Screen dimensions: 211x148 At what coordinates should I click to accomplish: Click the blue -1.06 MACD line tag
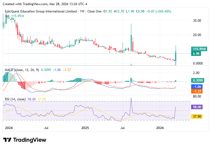click(197, 86)
